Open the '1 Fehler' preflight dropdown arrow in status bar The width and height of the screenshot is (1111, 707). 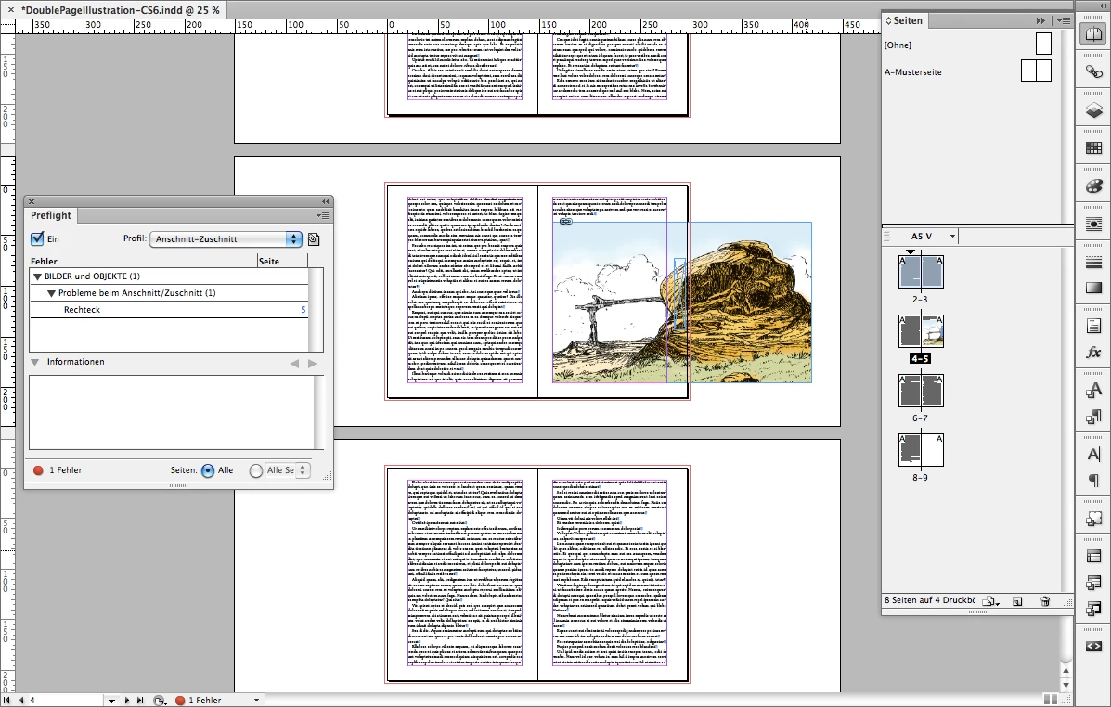(x=256, y=700)
